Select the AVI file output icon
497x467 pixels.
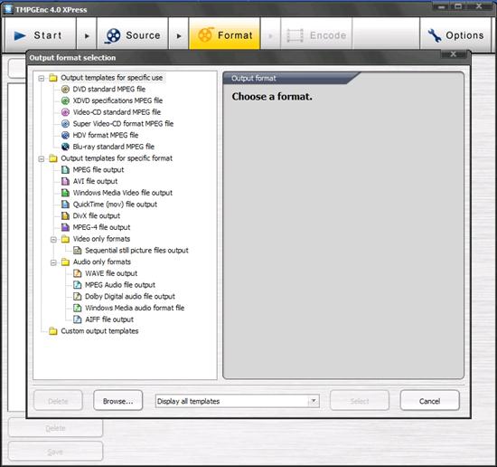pyautogui.click(x=65, y=181)
